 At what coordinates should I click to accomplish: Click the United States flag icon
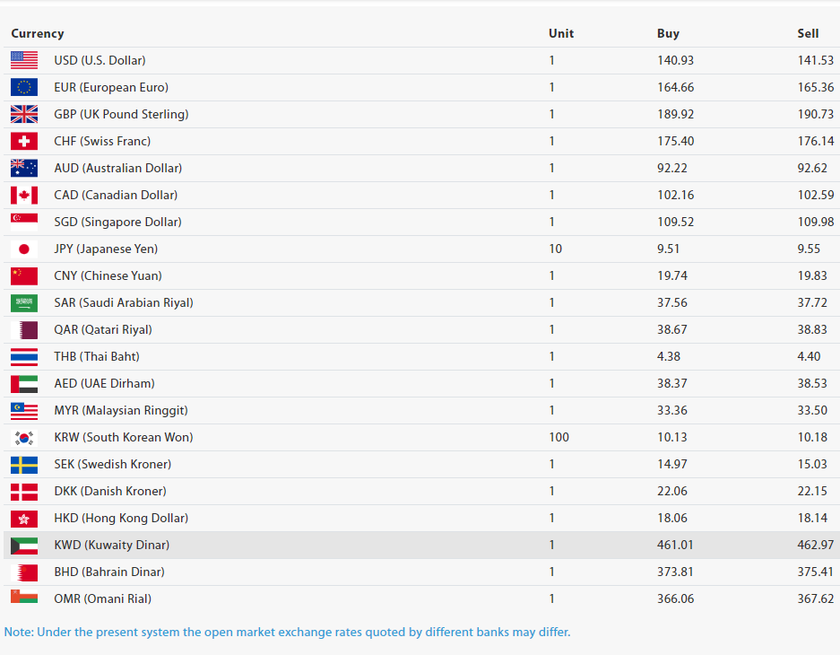tap(24, 60)
